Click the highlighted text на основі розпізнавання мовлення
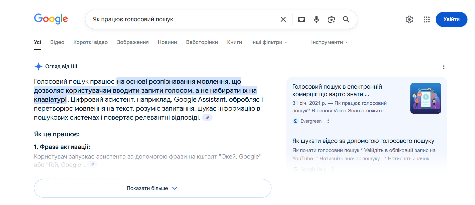Viewport: 475px width, 205px height. tap(173, 81)
